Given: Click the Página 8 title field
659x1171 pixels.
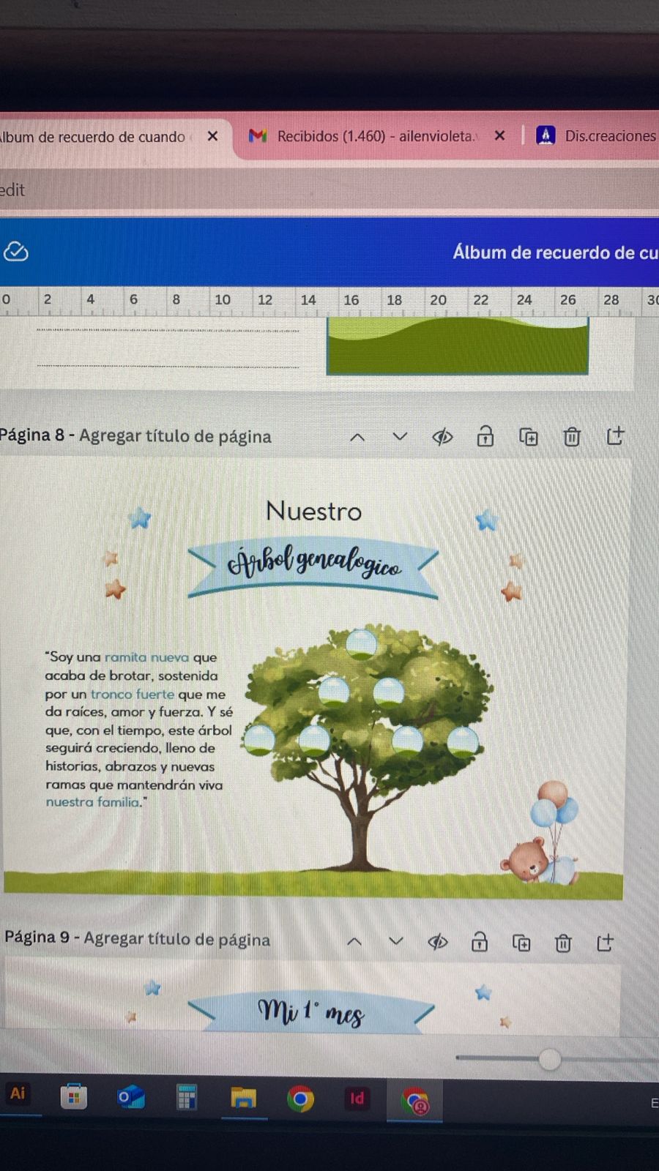Looking at the screenshot, I should tap(175, 436).
